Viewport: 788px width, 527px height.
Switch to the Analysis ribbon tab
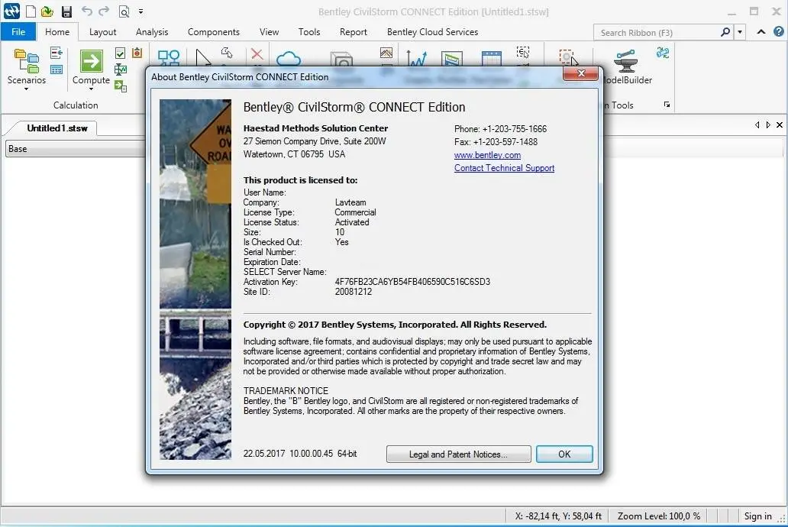[x=152, y=31]
